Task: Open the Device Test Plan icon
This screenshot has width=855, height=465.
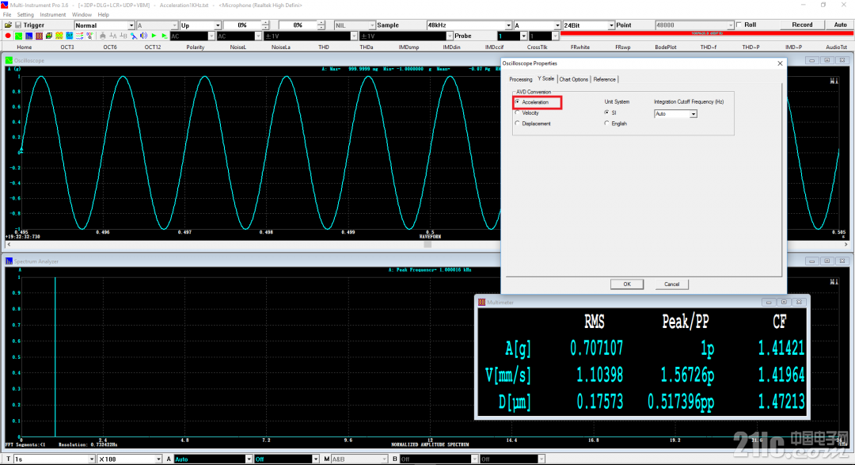Action: click(x=80, y=36)
